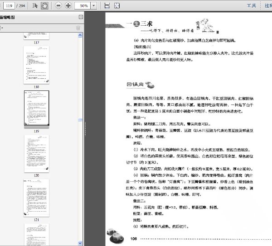Click the fit full page icon
Screen dimensions: 272x246
click(117, 6)
